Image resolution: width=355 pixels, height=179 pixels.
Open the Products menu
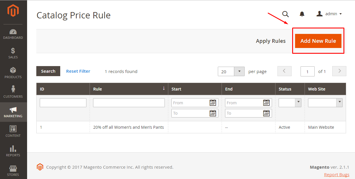(13, 73)
